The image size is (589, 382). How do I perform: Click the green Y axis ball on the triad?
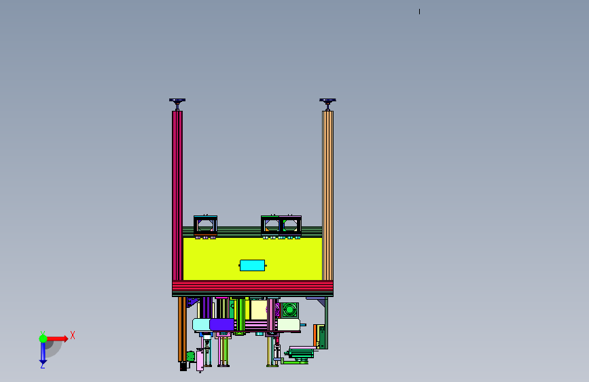click(43, 338)
